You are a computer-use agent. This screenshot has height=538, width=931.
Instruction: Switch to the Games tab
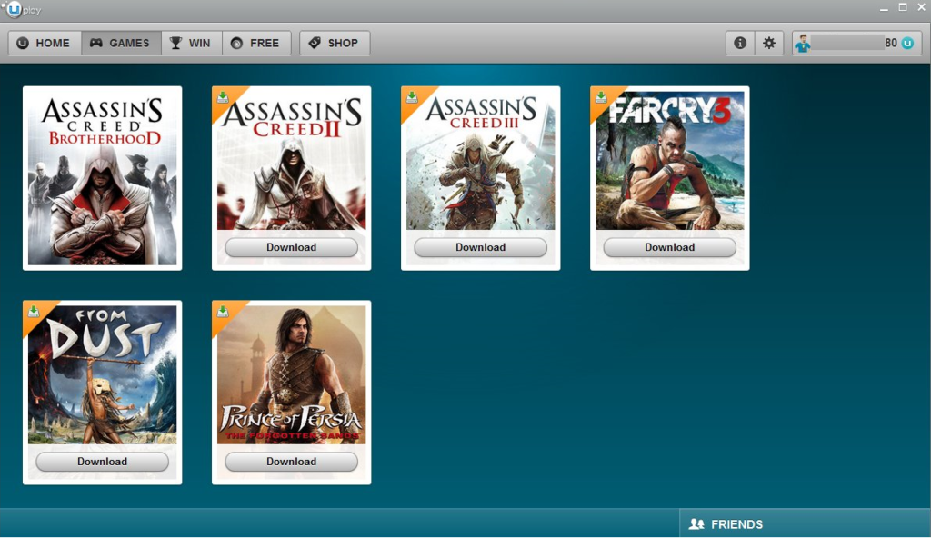(121, 43)
